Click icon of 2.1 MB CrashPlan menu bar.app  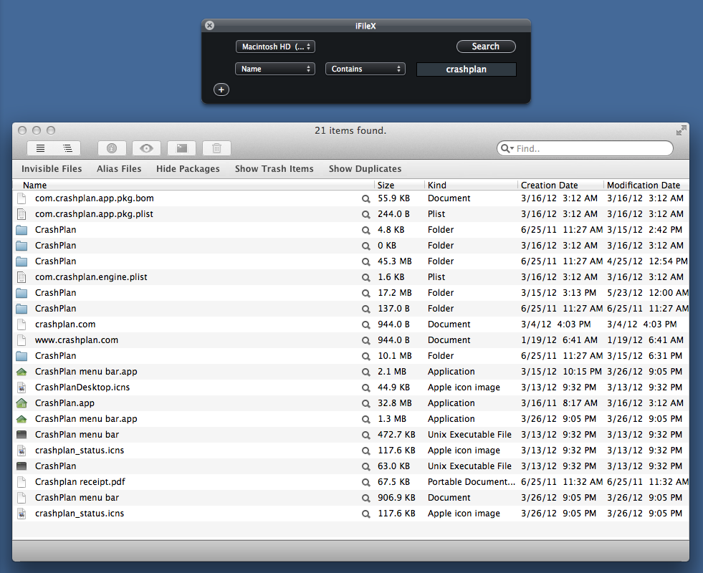[x=21, y=372]
